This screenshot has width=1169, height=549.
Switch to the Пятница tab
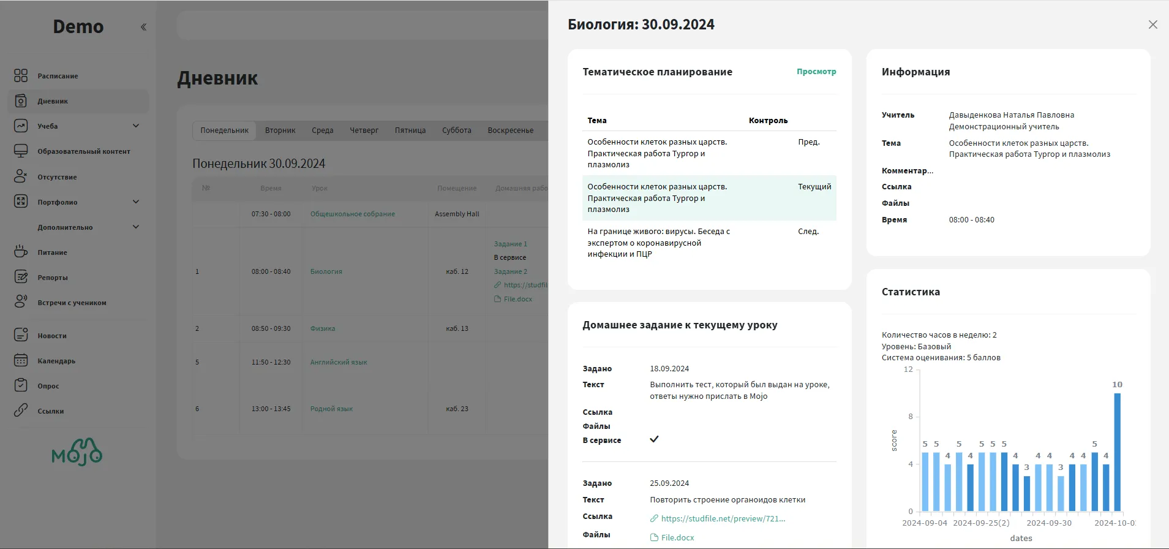pyautogui.click(x=410, y=131)
